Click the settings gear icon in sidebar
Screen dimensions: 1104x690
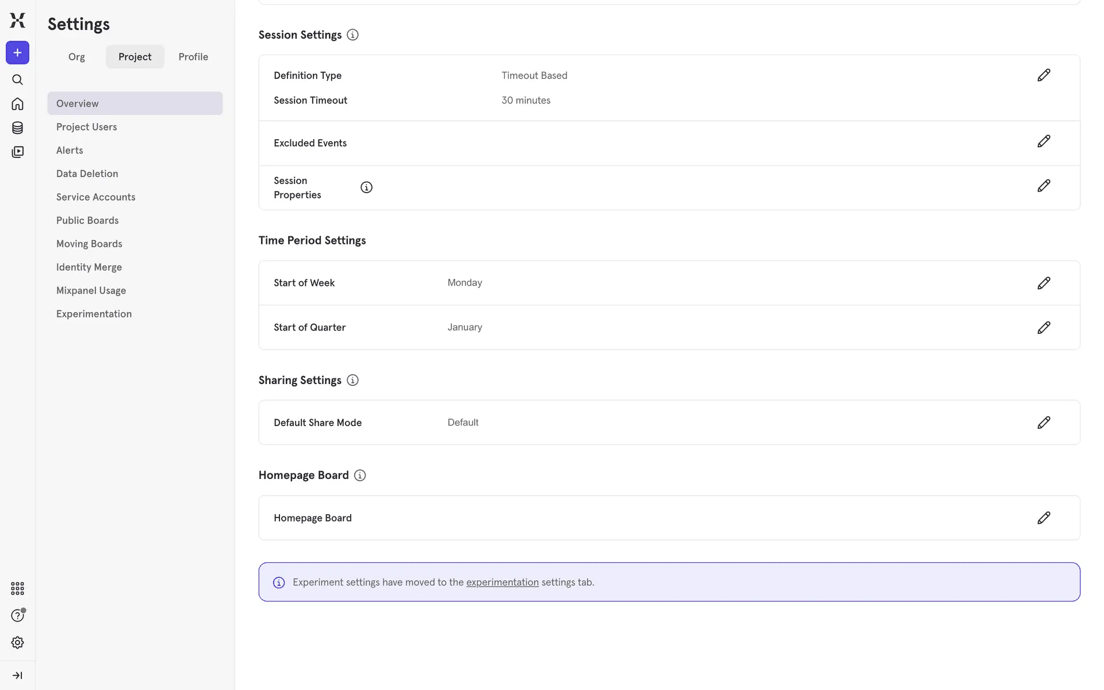17,642
